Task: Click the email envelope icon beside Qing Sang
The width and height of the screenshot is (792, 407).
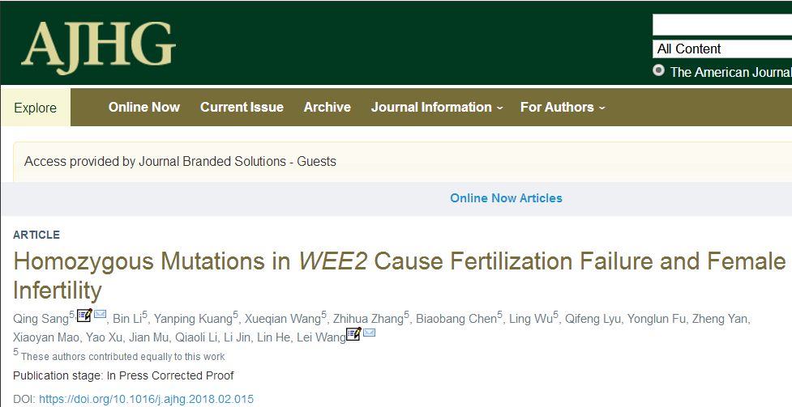Action: [x=100, y=314]
